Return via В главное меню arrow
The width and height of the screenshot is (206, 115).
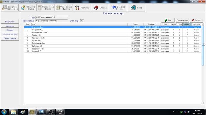pos(118,8)
